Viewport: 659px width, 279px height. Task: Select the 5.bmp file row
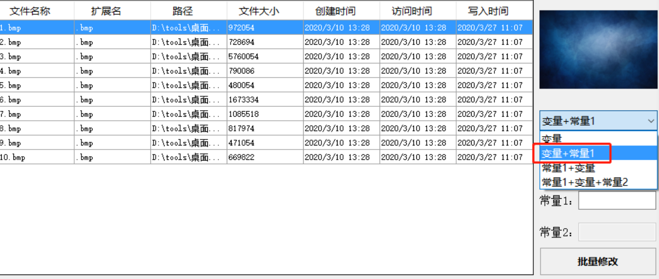pyautogui.click(x=266, y=85)
